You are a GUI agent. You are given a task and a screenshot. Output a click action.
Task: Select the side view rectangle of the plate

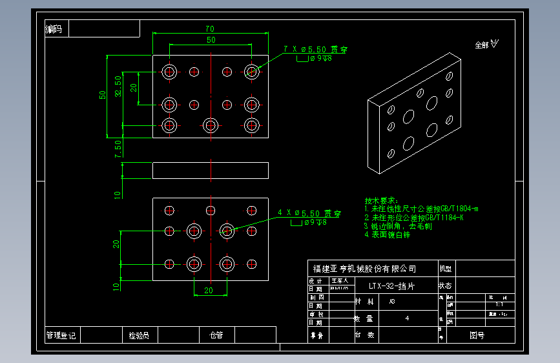pos(211,171)
